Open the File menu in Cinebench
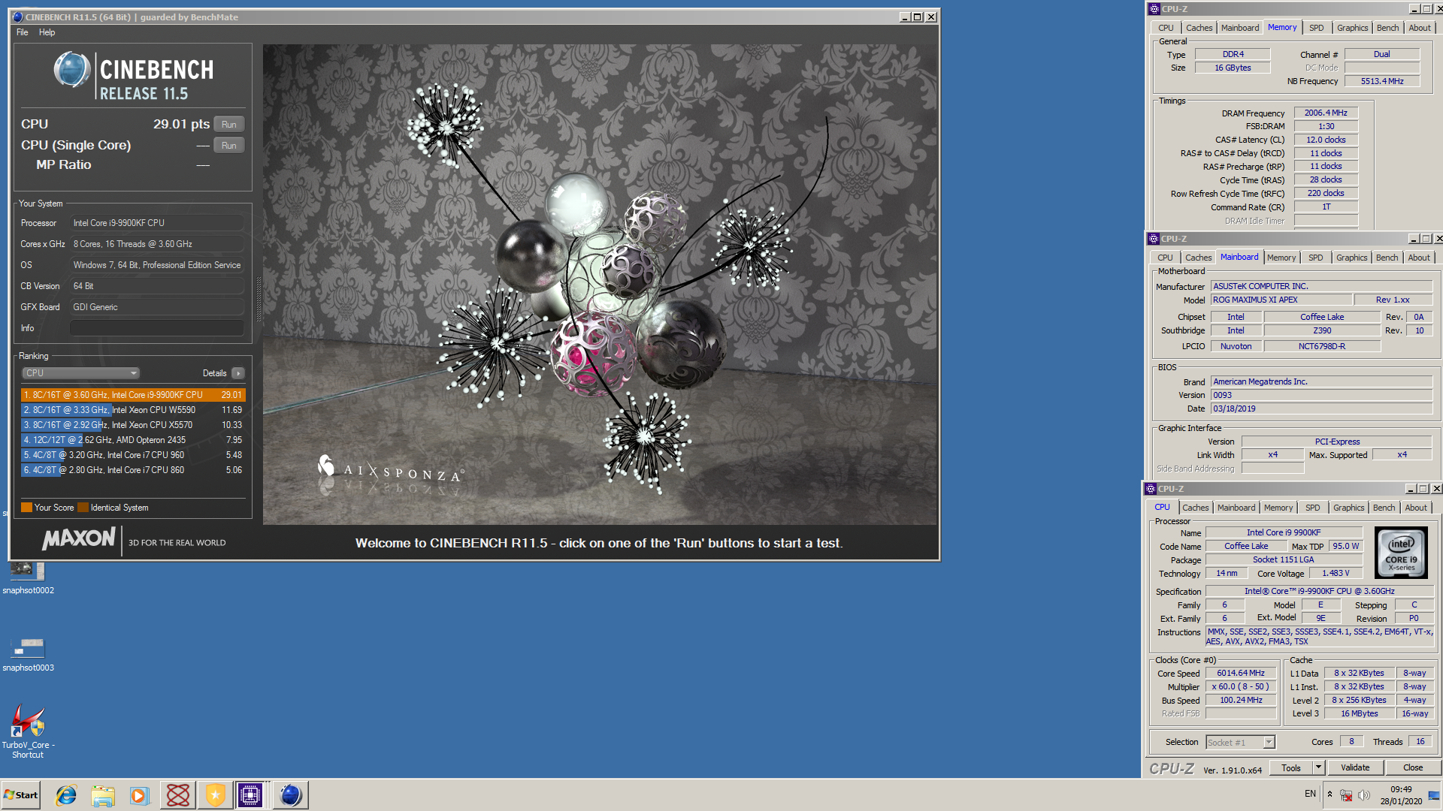Screen dimensions: 1443x811 [x=23, y=32]
